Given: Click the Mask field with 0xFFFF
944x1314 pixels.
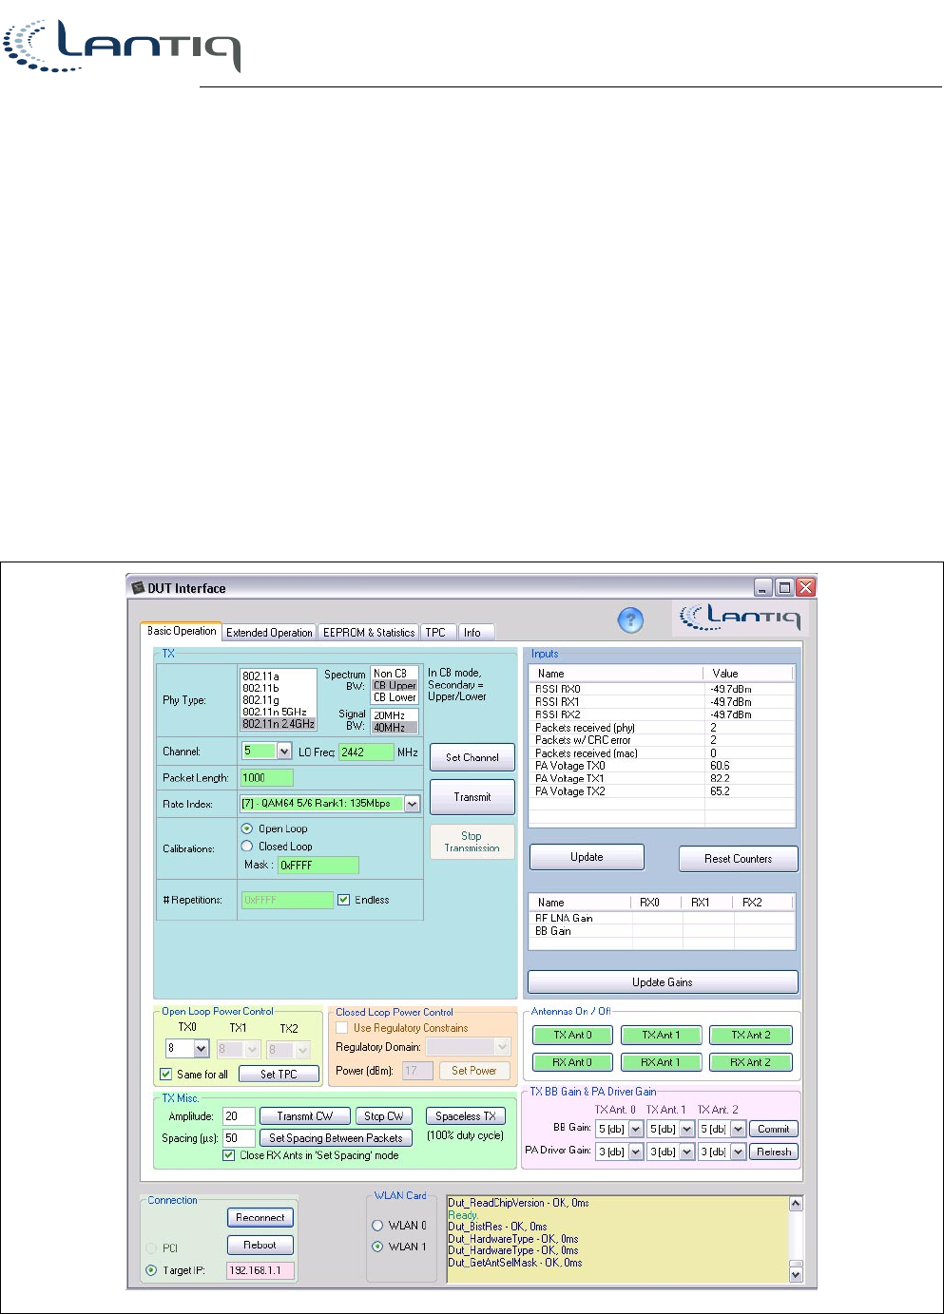Looking at the screenshot, I should [318, 865].
